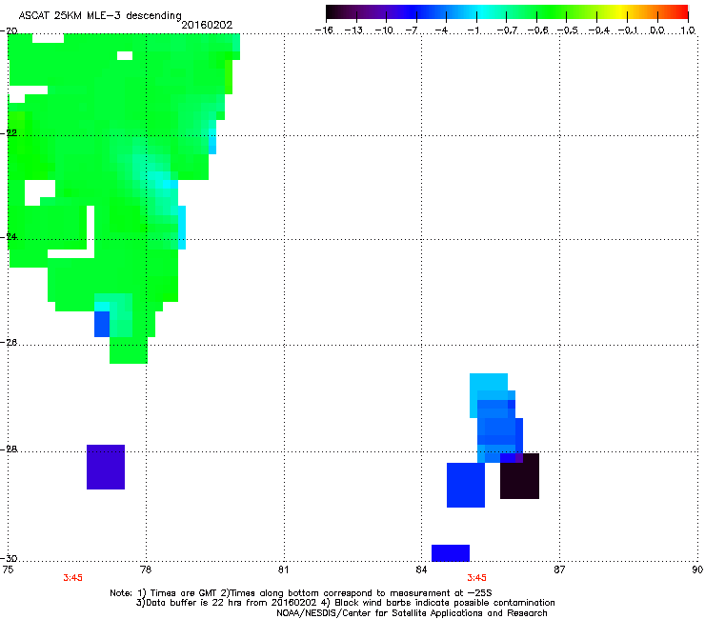Click the color bar label -7

412,30
